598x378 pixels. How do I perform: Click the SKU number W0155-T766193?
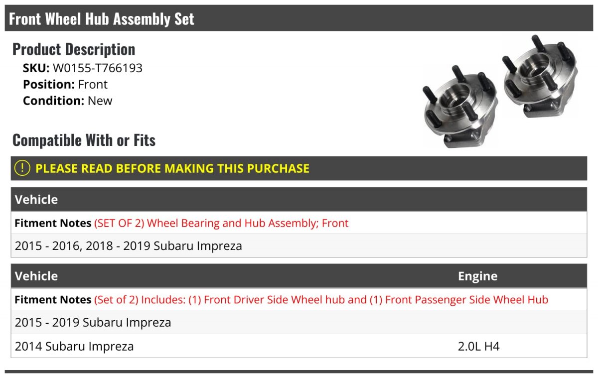tap(98, 68)
